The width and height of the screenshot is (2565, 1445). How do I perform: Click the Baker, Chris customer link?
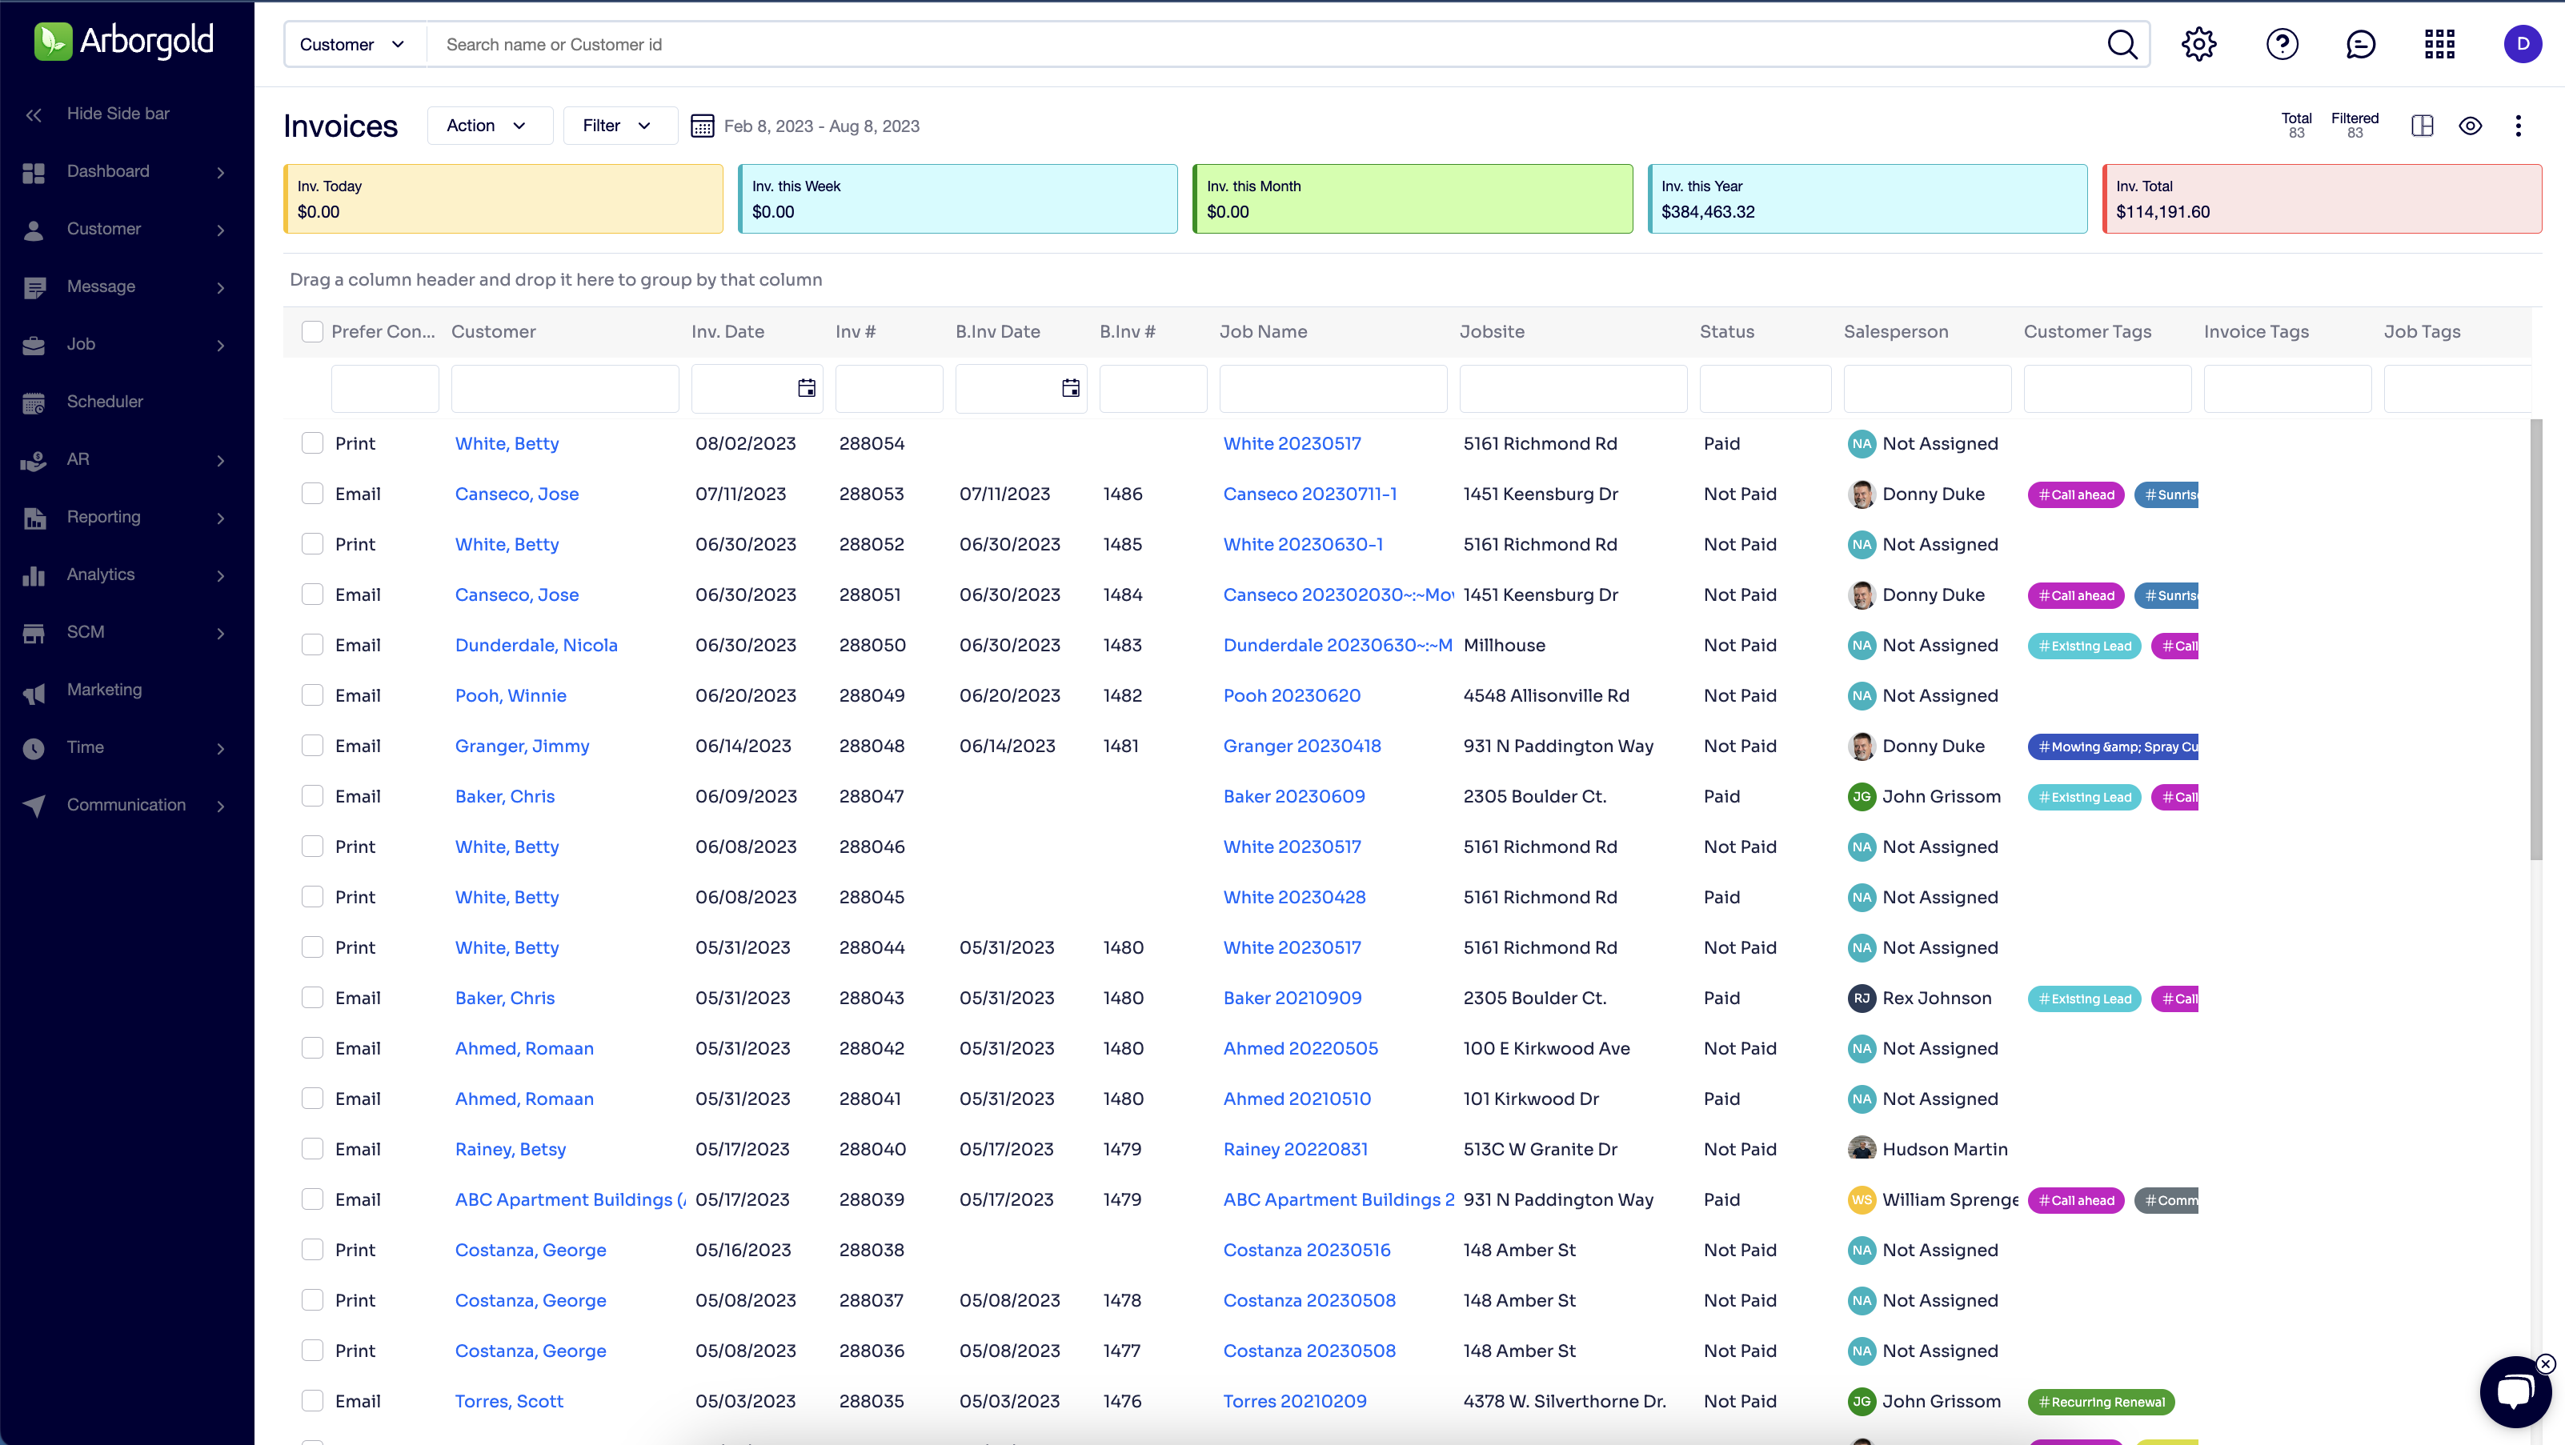(504, 795)
